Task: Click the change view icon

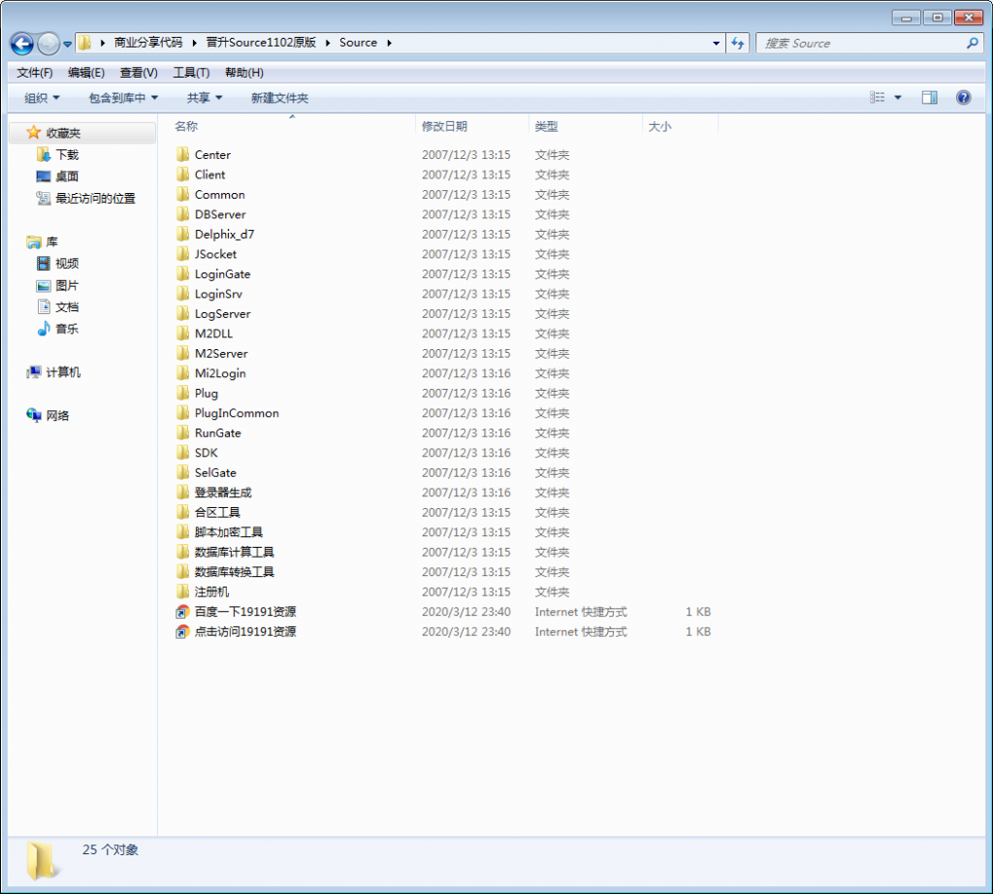Action: [878, 98]
